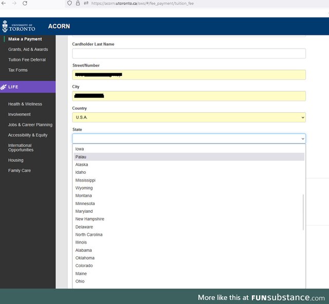Click the browser forward arrow
The height and width of the screenshot is (304, 329).
tap(14, 3)
